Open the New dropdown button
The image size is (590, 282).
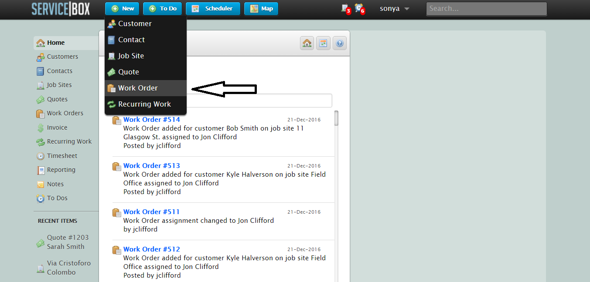(x=122, y=9)
